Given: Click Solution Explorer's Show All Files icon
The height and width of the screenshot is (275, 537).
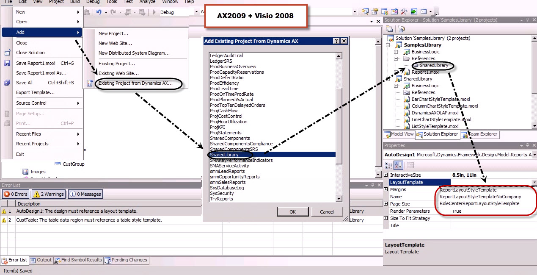Looking at the screenshot, I should coord(401,29).
